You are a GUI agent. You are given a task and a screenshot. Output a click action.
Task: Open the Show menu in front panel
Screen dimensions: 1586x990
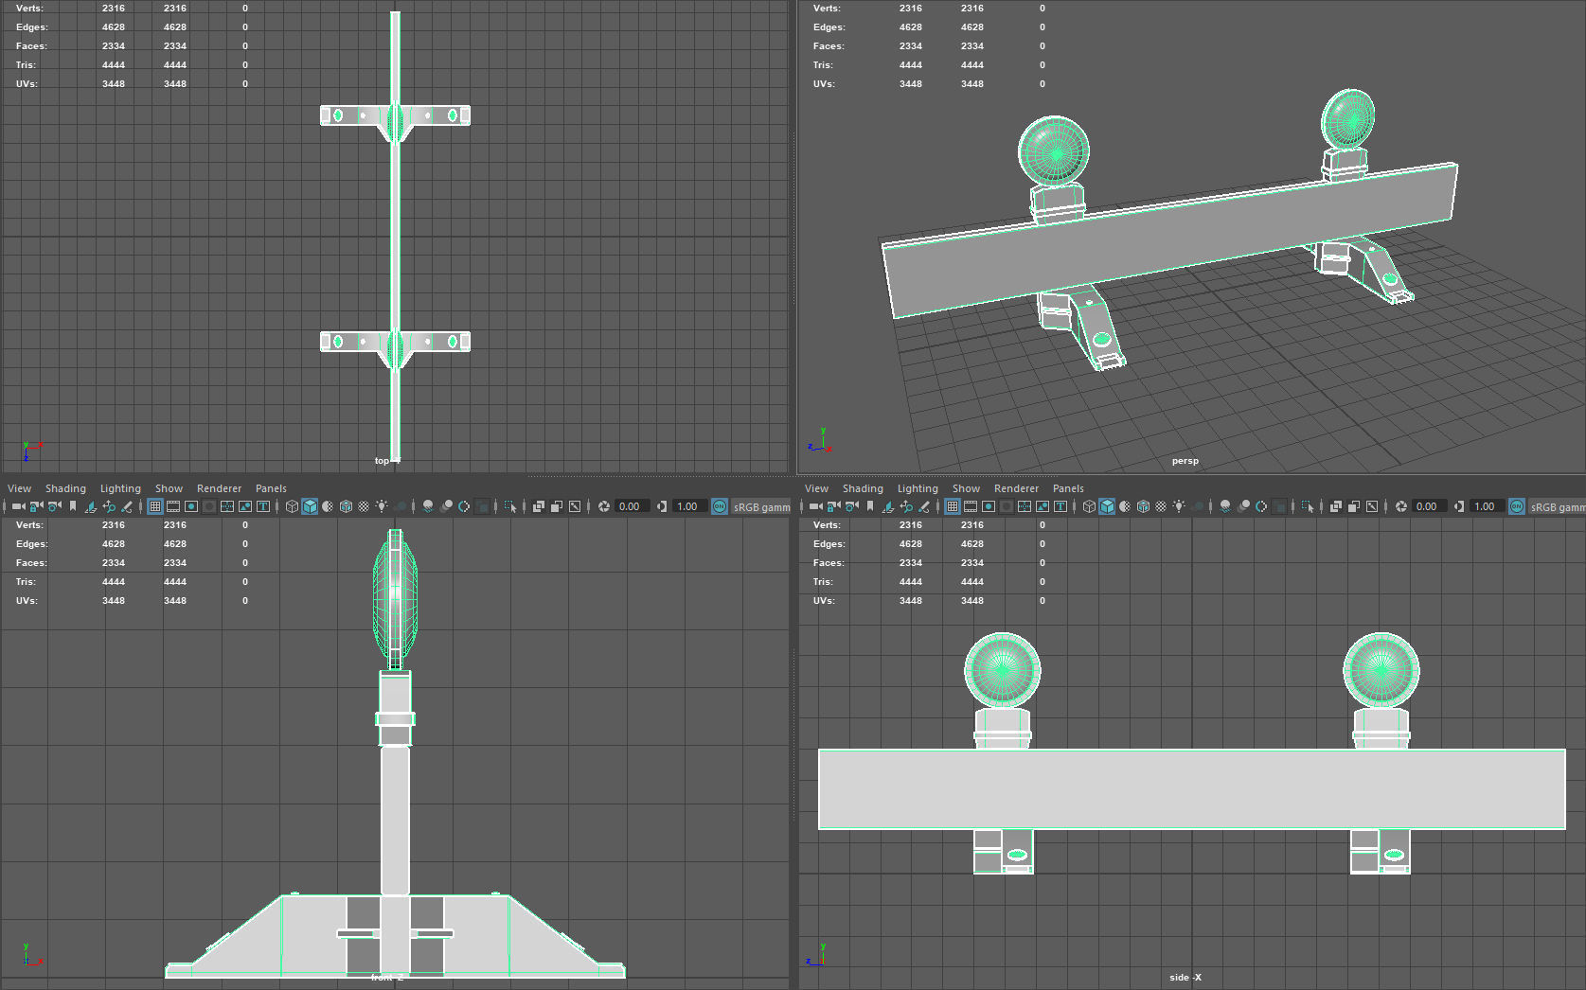[x=169, y=488]
